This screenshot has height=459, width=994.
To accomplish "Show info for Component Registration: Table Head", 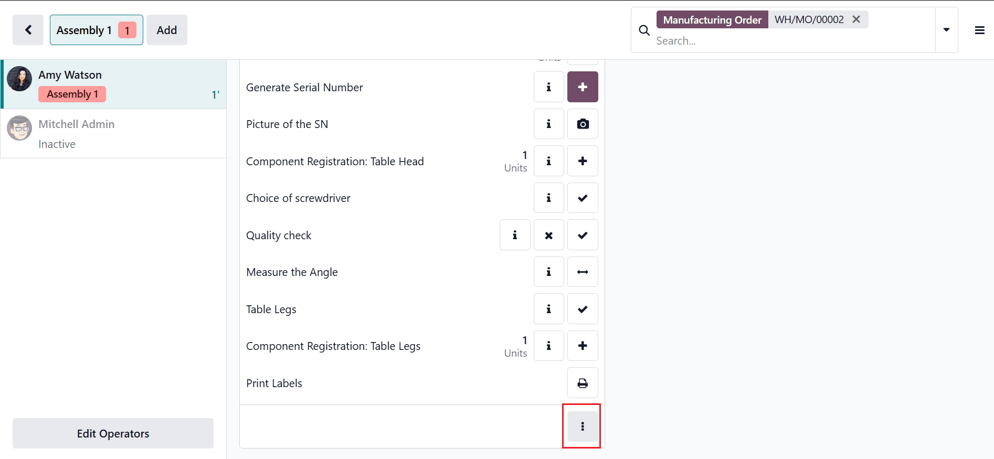I will (x=548, y=161).
